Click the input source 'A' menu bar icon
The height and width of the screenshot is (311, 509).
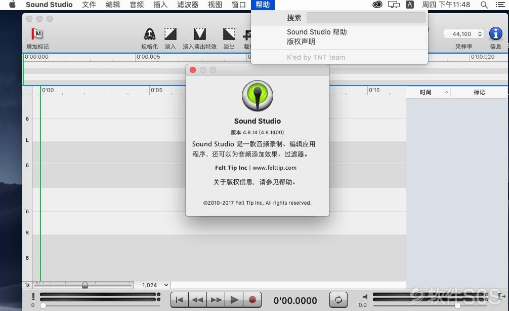pos(410,5)
